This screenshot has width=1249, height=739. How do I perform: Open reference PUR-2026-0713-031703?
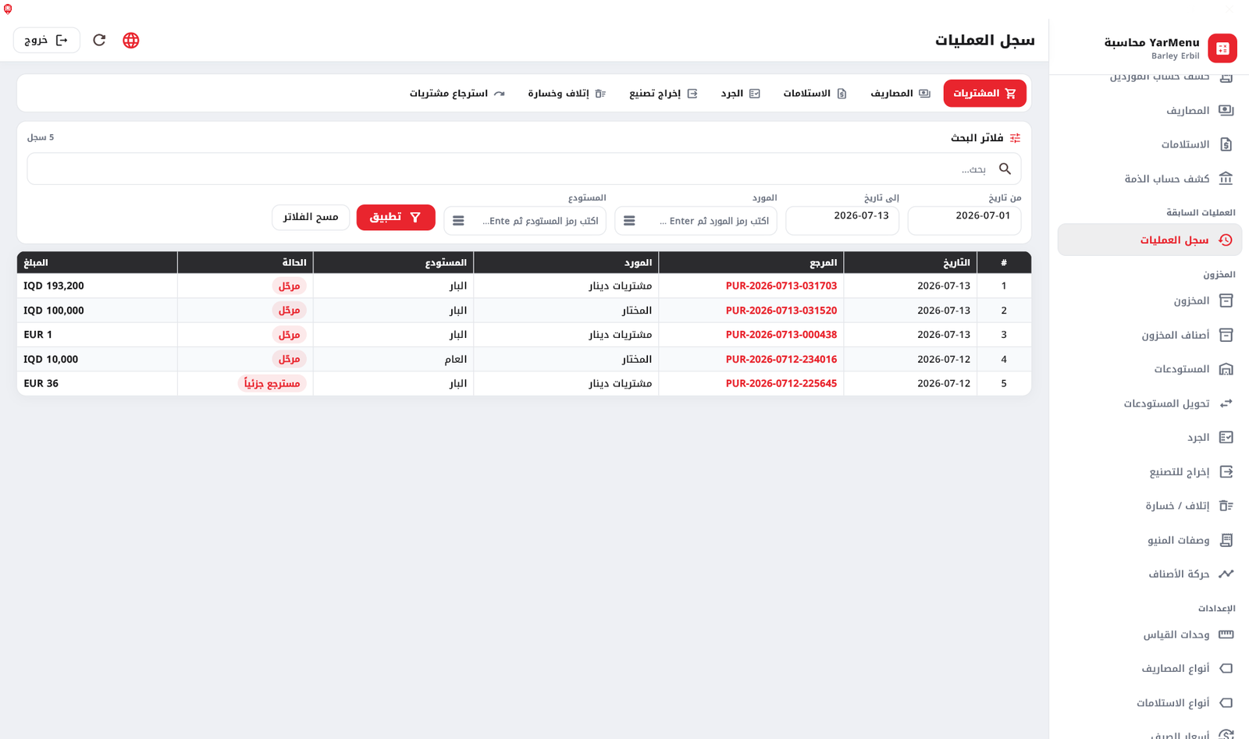click(781, 286)
